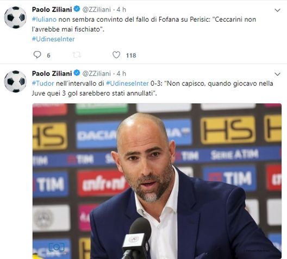Click verified badge on first Paolo Ziliani tweet
The image size is (287, 259).
(77, 9)
